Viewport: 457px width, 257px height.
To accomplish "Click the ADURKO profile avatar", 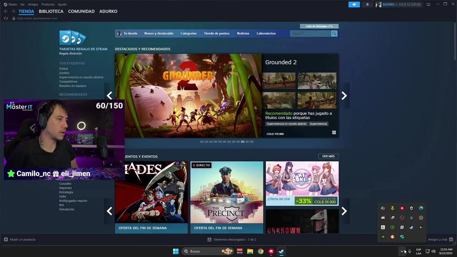I will [x=378, y=4].
